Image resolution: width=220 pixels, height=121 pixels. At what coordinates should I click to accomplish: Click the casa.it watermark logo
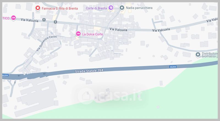110,96
